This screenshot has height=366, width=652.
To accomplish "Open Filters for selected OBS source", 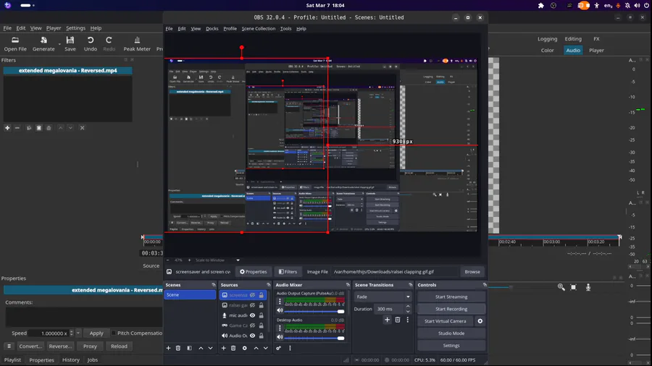I will (x=288, y=272).
